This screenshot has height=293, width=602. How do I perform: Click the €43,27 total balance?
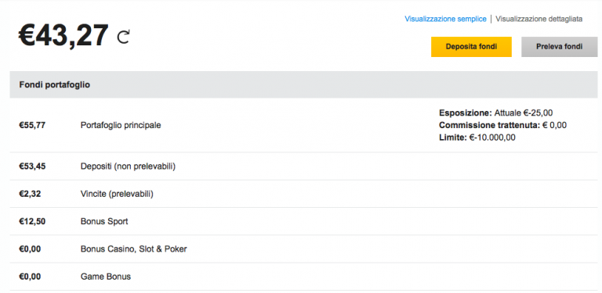click(x=63, y=36)
